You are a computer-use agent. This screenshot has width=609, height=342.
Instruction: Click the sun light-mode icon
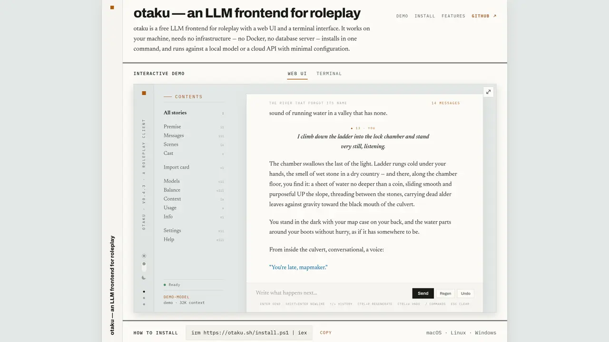tap(144, 256)
